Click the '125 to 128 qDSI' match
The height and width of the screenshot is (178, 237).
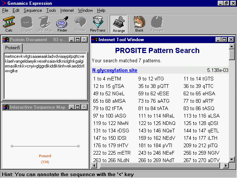click(x=201, y=123)
